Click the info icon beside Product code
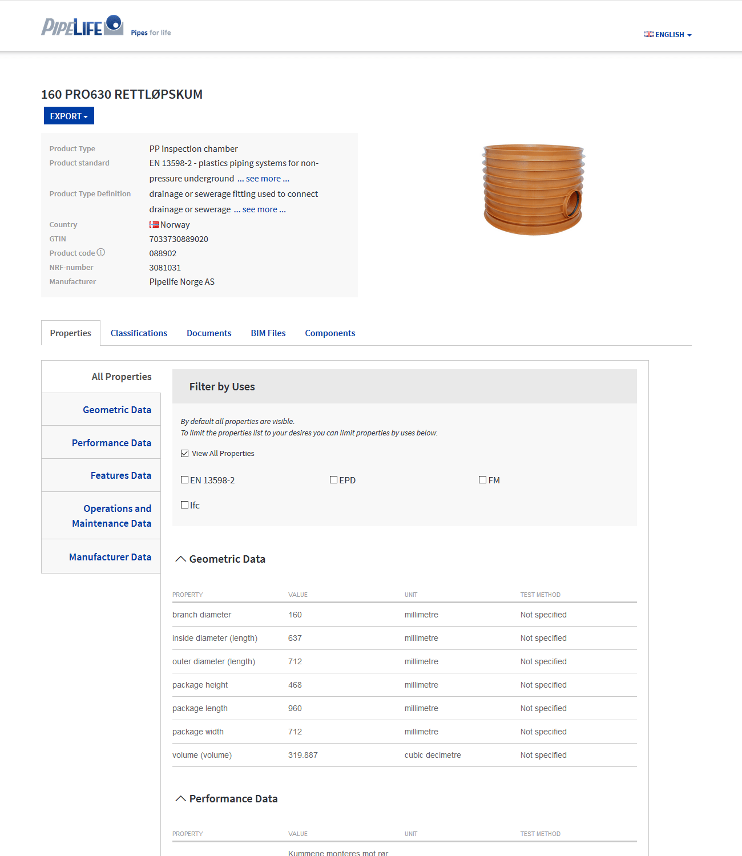 pos(101,252)
